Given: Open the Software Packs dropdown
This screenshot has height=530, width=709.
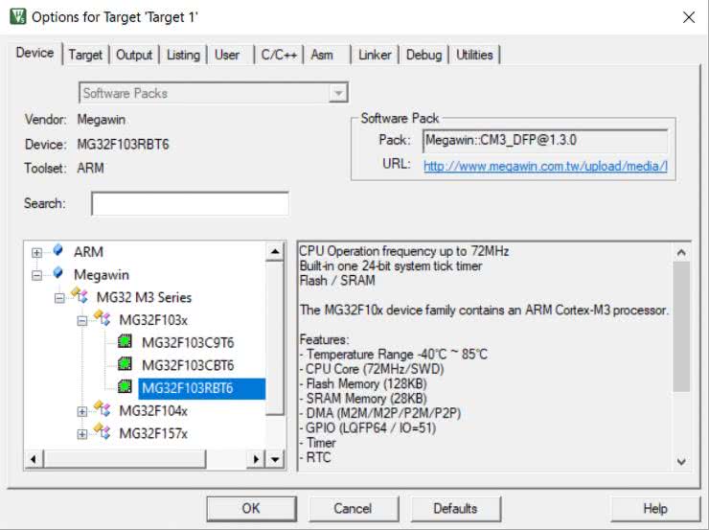Looking at the screenshot, I should tap(337, 93).
